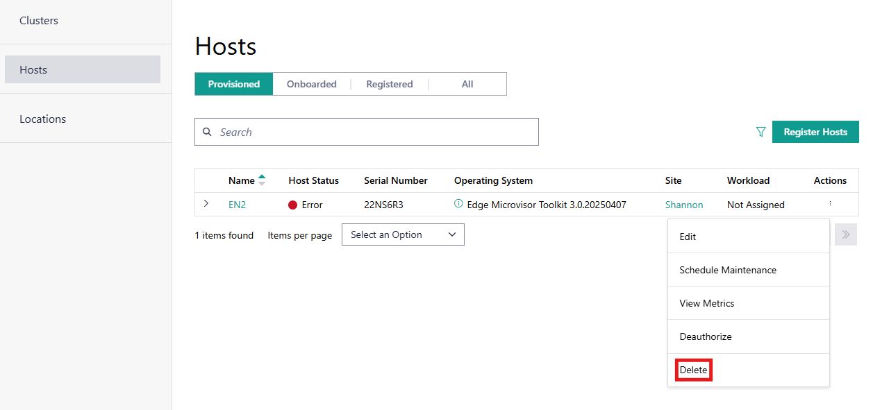Open the Items per page dropdown
873x410 pixels.
(x=403, y=234)
